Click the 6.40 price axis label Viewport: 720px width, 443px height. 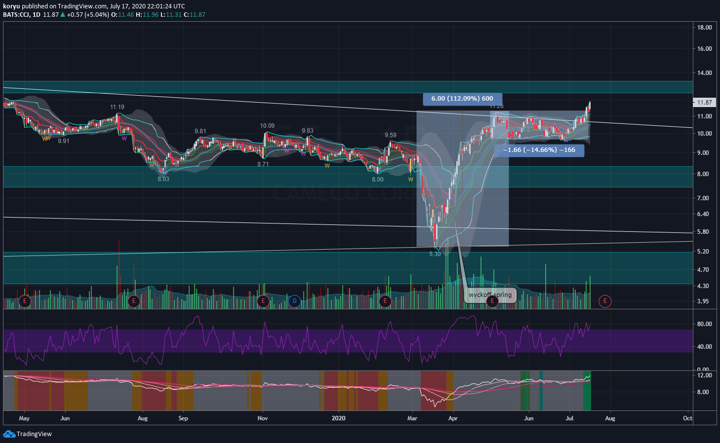pos(703,214)
